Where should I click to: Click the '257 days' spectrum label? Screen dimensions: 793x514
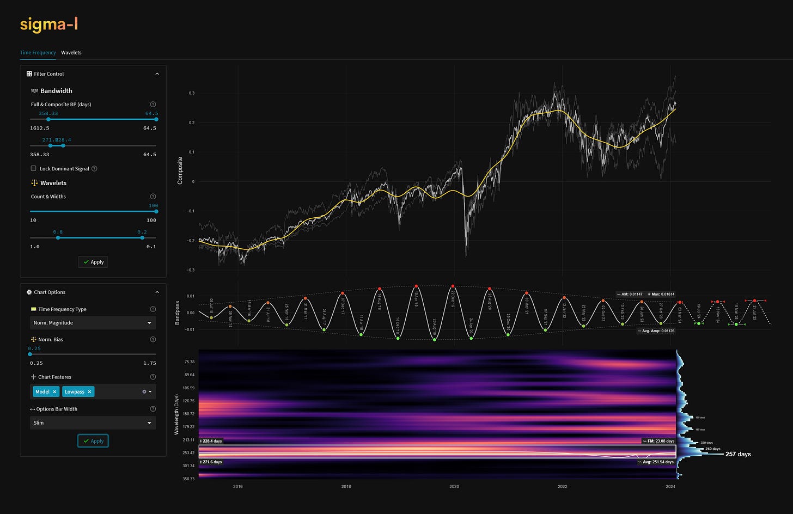click(x=738, y=454)
